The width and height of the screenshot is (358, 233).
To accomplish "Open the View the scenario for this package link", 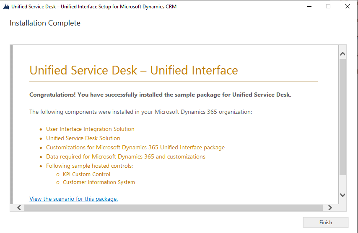I will click(x=73, y=199).
